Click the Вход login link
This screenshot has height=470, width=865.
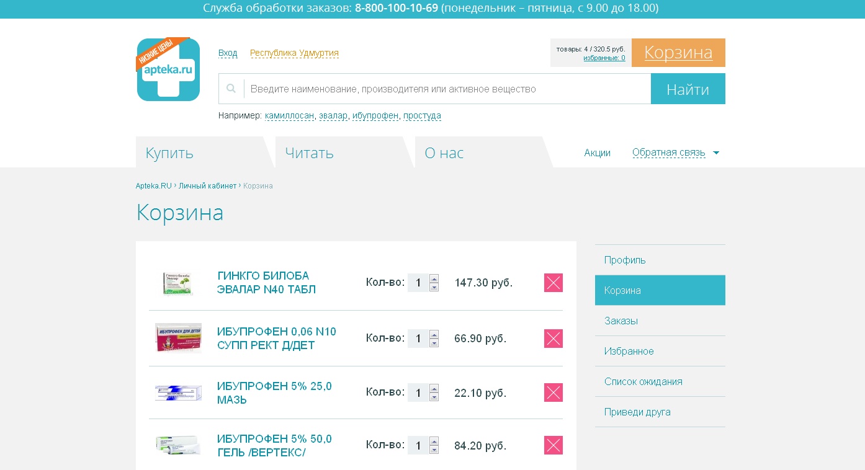pos(228,53)
